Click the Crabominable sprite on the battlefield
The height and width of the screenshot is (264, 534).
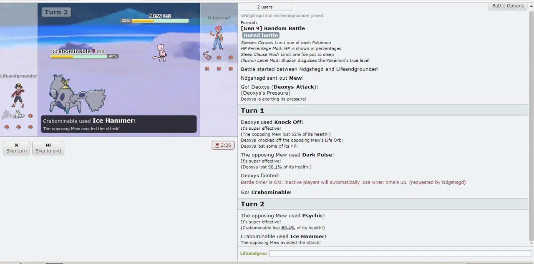77,94
